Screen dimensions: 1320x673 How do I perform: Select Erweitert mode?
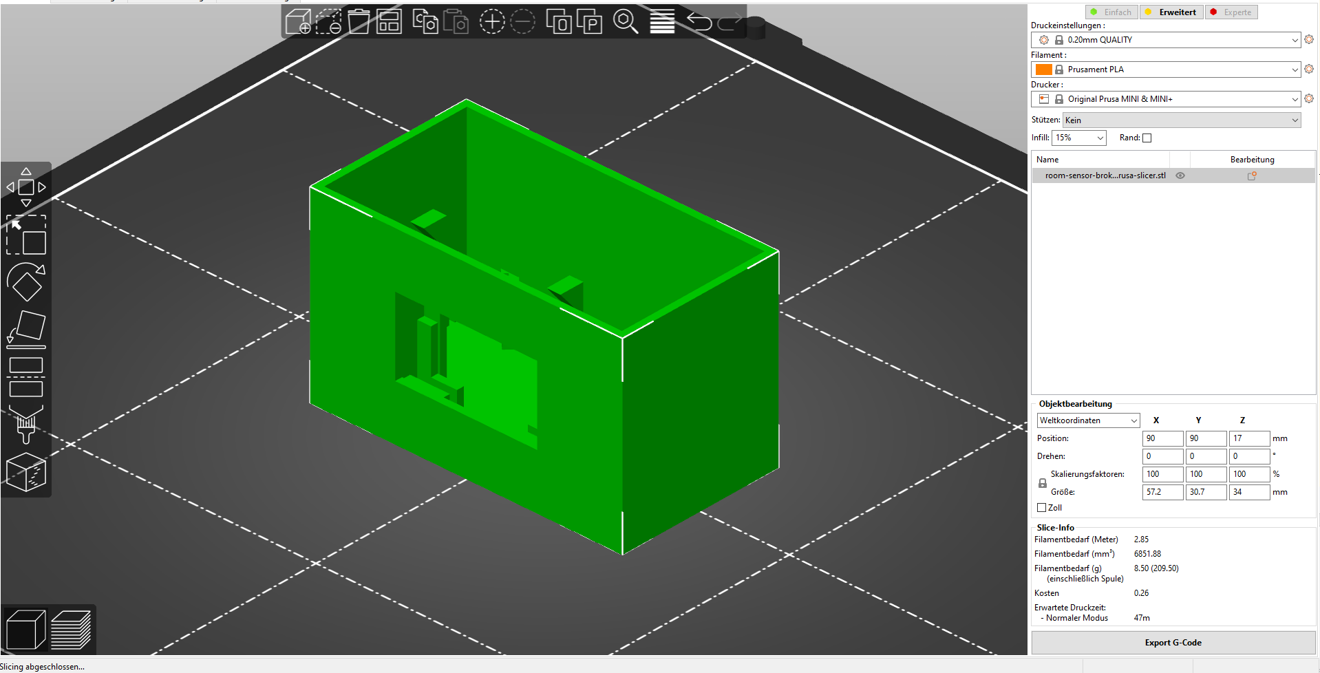(1171, 12)
